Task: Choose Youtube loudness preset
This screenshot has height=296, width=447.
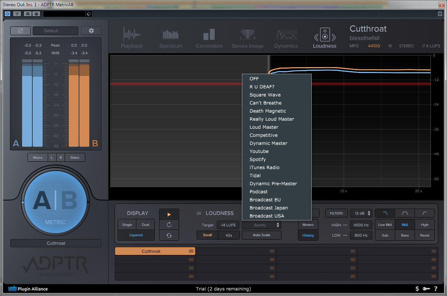Action: tap(276, 151)
